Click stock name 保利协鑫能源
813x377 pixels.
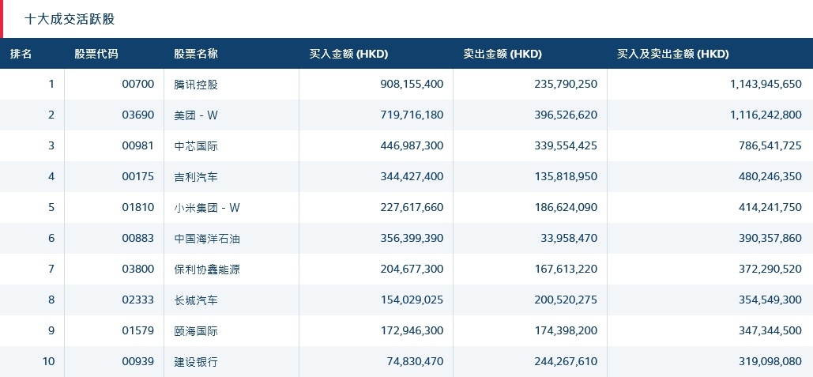(207, 270)
